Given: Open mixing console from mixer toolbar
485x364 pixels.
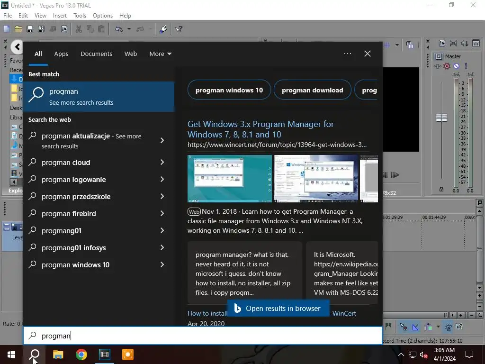Looking at the screenshot, I should (x=476, y=43).
